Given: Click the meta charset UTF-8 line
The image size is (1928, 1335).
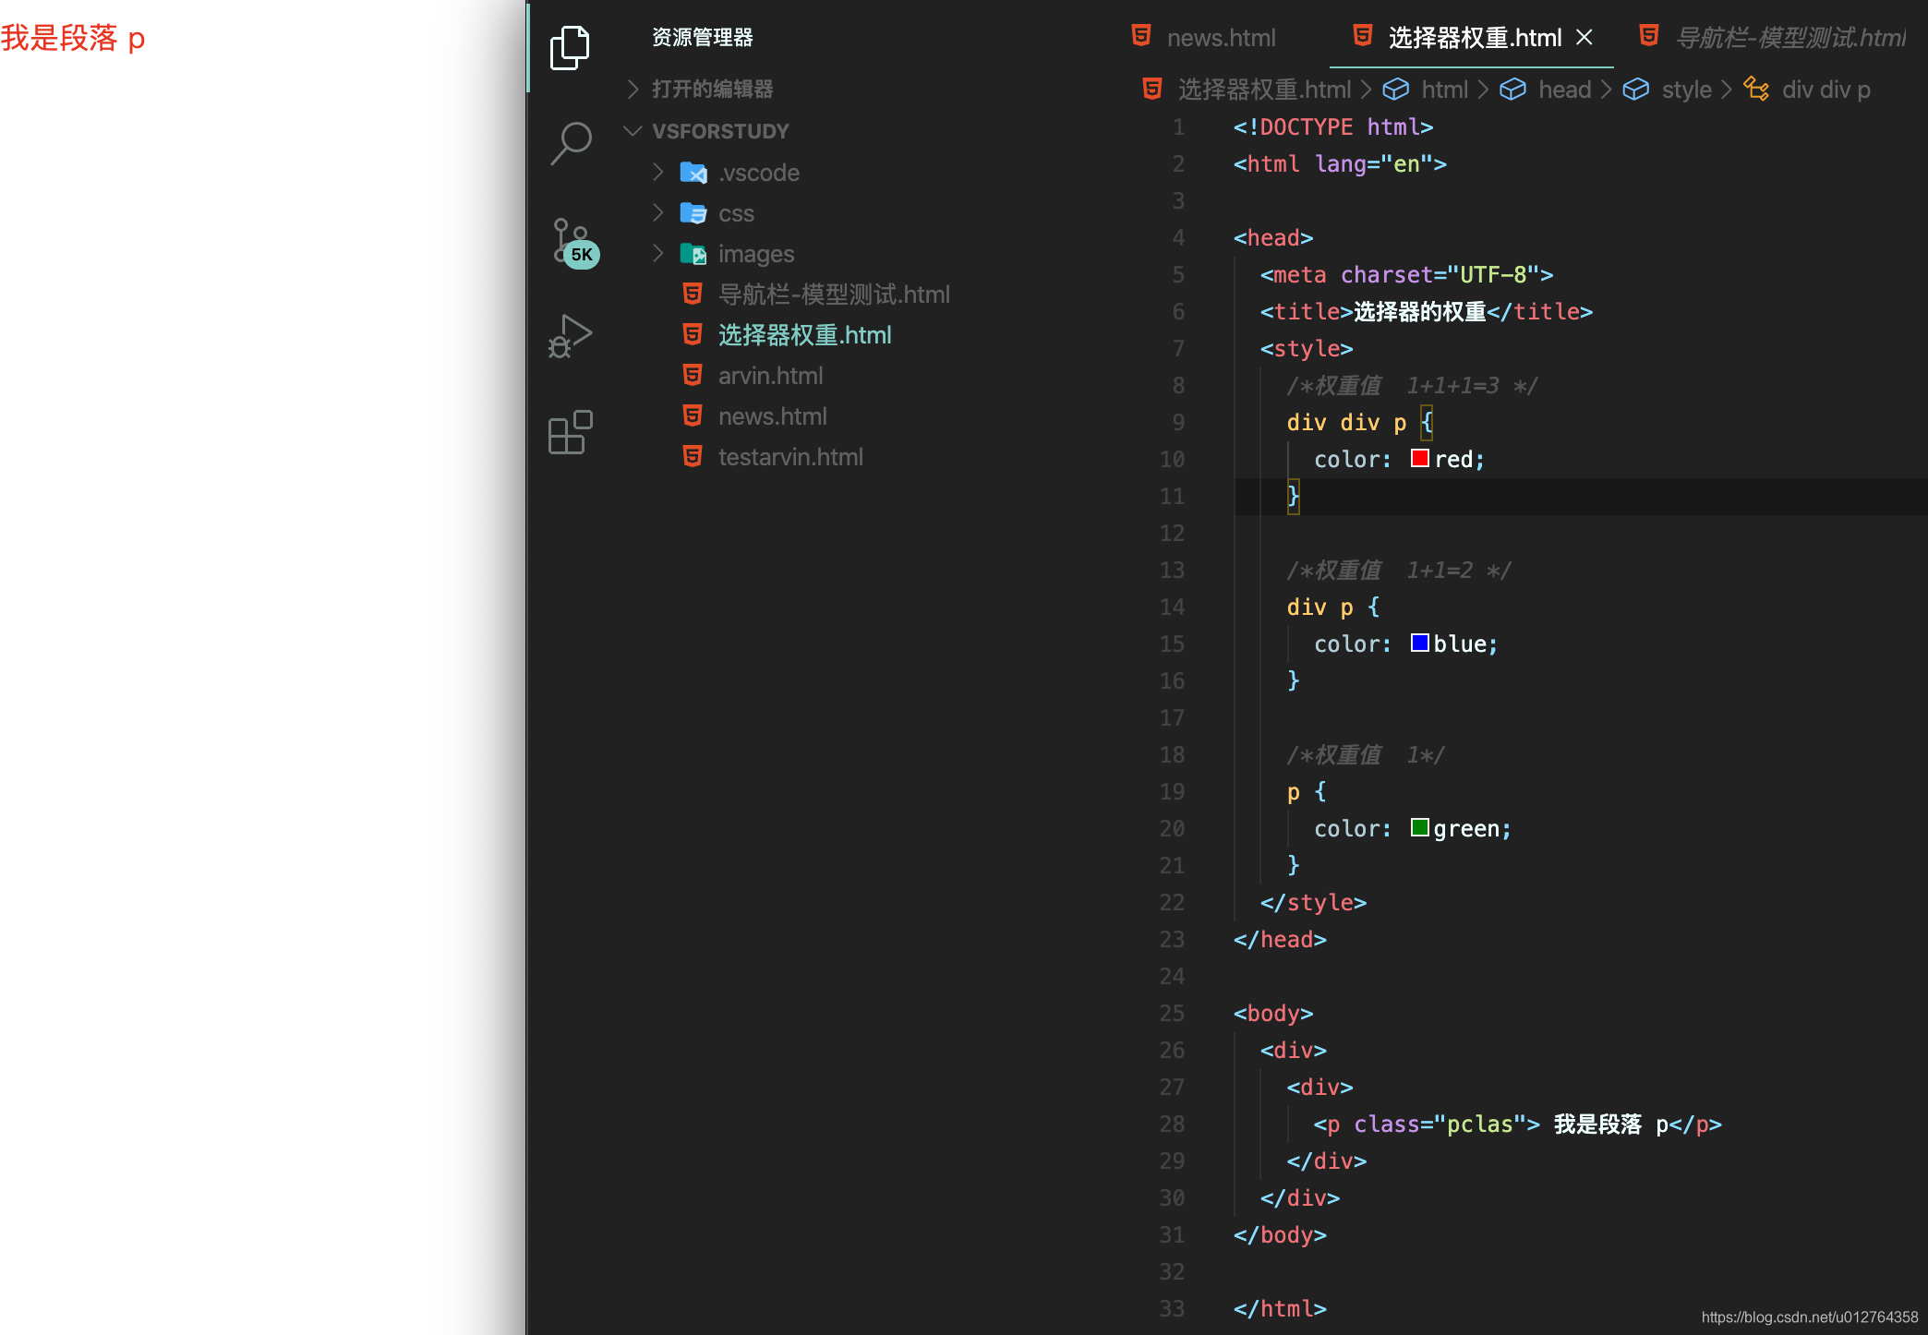Looking at the screenshot, I should (x=1406, y=275).
